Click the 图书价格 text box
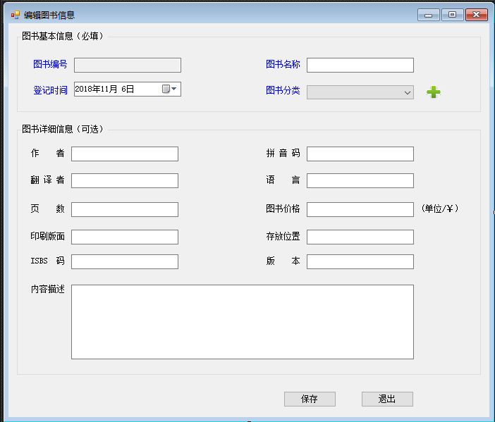This screenshot has height=422, width=495. (x=360, y=210)
